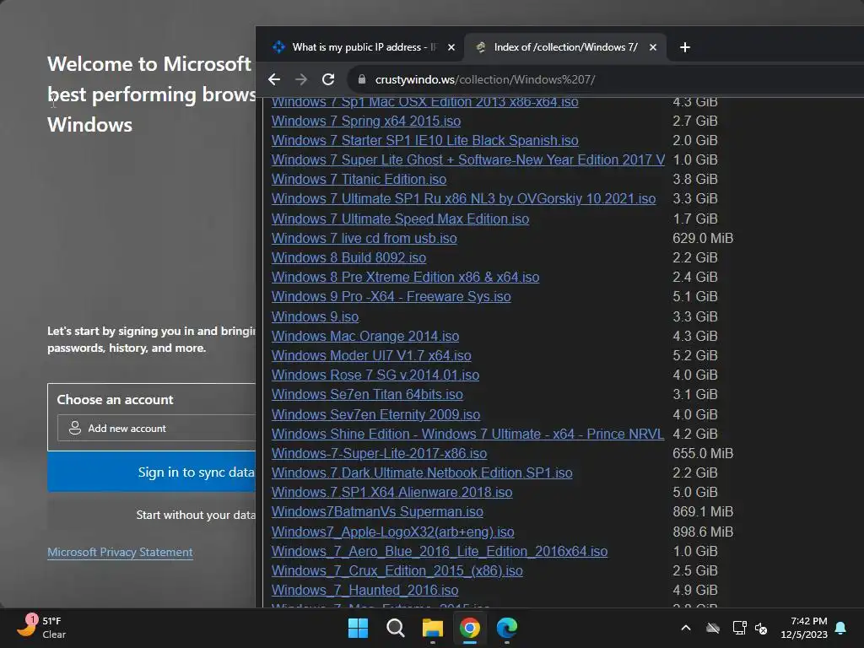Open Windows 7 Starter SP1 IE10 Lite Black Spanish.iso
The height and width of the screenshot is (648, 864).
click(x=425, y=141)
